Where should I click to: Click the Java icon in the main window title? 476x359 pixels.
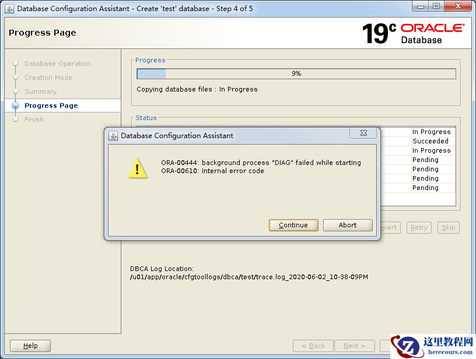(x=9, y=9)
